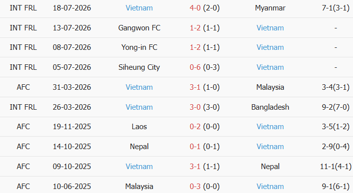
Task: Click the 9-2(7-0) corner stat for Bangladesh match
Action: pyautogui.click(x=335, y=107)
